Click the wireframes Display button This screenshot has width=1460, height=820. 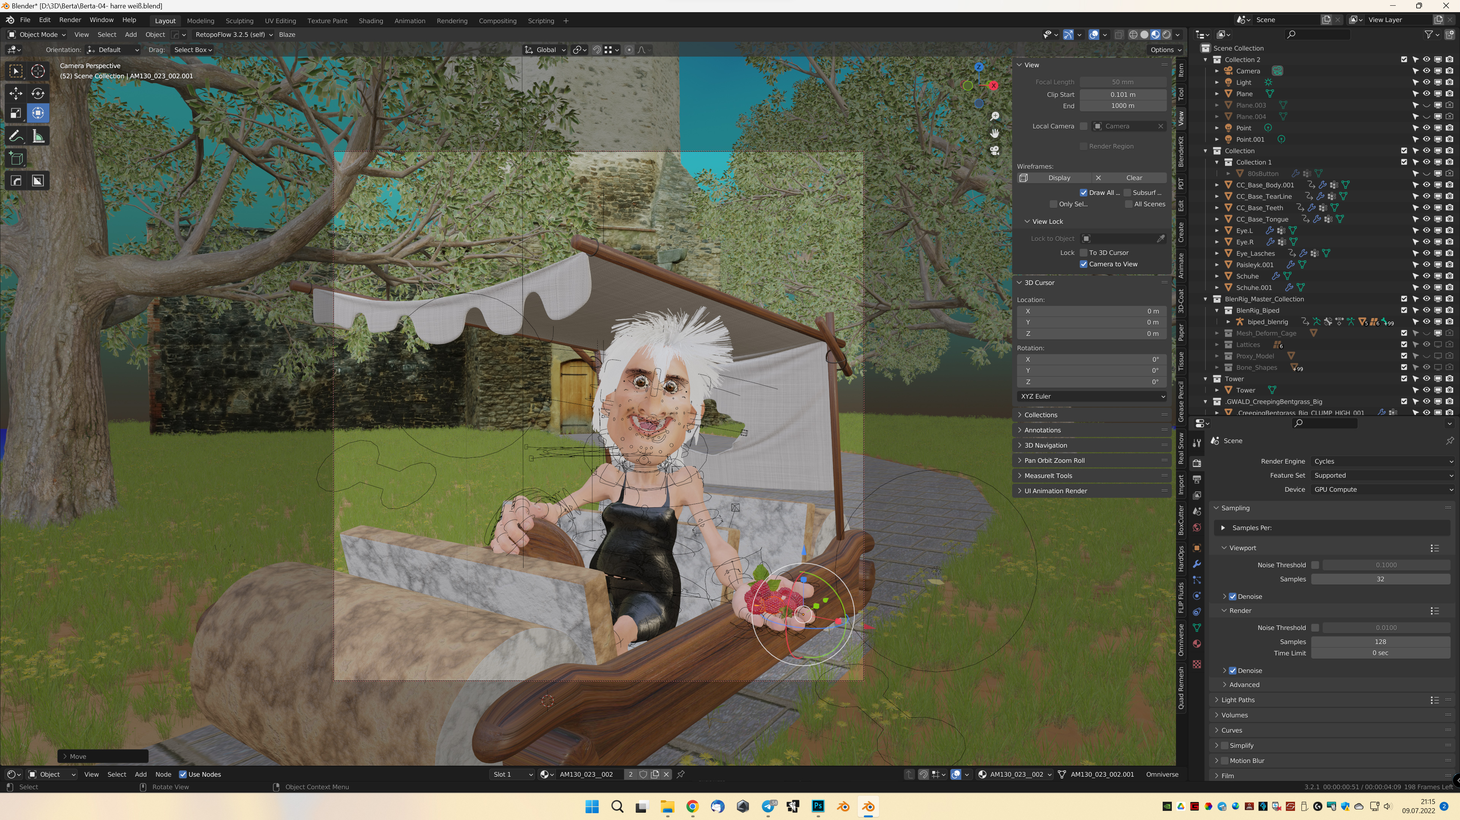[1059, 178]
